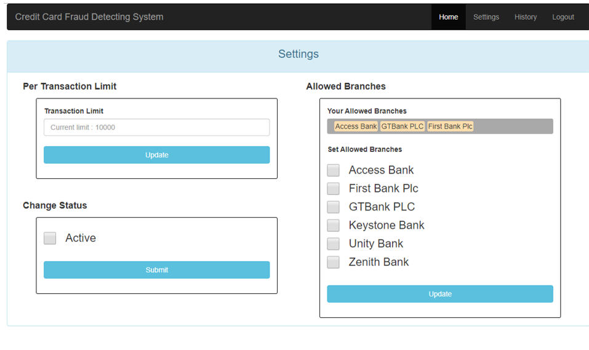This screenshot has height=350, width=589.
Task: Tick the Keystone Bank checkbox
Action: click(x=333, y=225)
